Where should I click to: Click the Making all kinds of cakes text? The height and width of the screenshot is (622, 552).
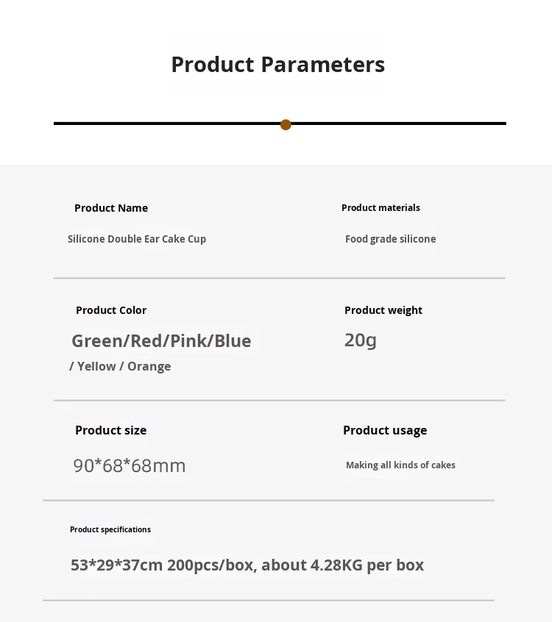tap(400, 465)
